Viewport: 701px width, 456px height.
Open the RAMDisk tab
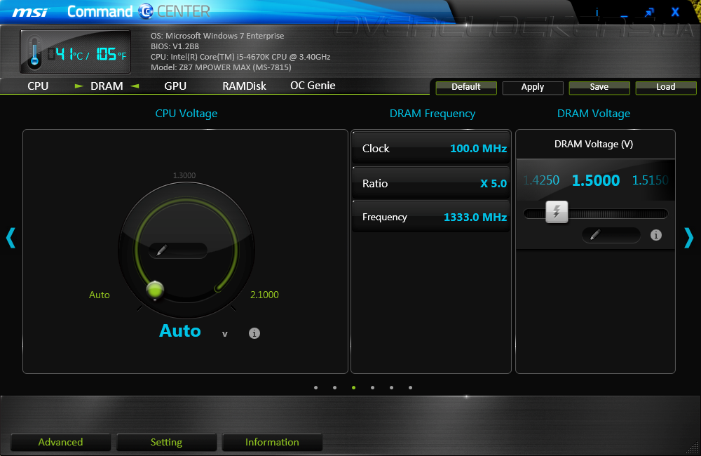click(x=244, y=86)
